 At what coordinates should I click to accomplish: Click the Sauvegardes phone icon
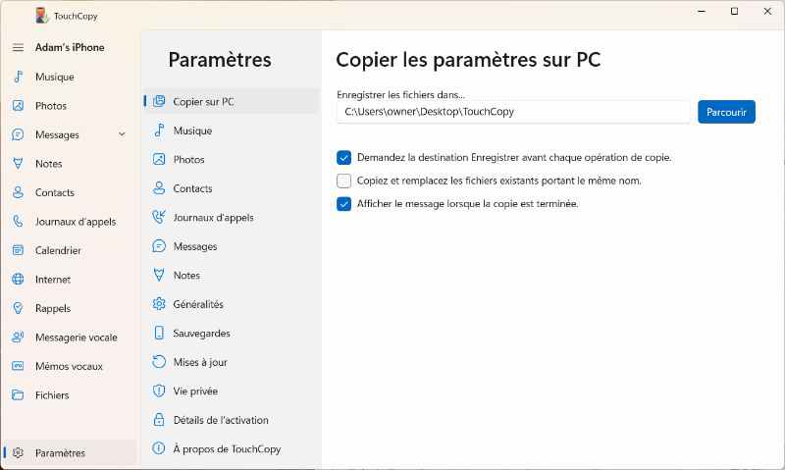click(159, 334)
